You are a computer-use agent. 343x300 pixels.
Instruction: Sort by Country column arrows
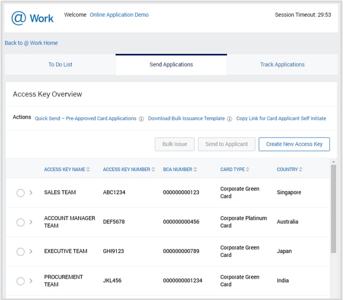click(300, 170)
